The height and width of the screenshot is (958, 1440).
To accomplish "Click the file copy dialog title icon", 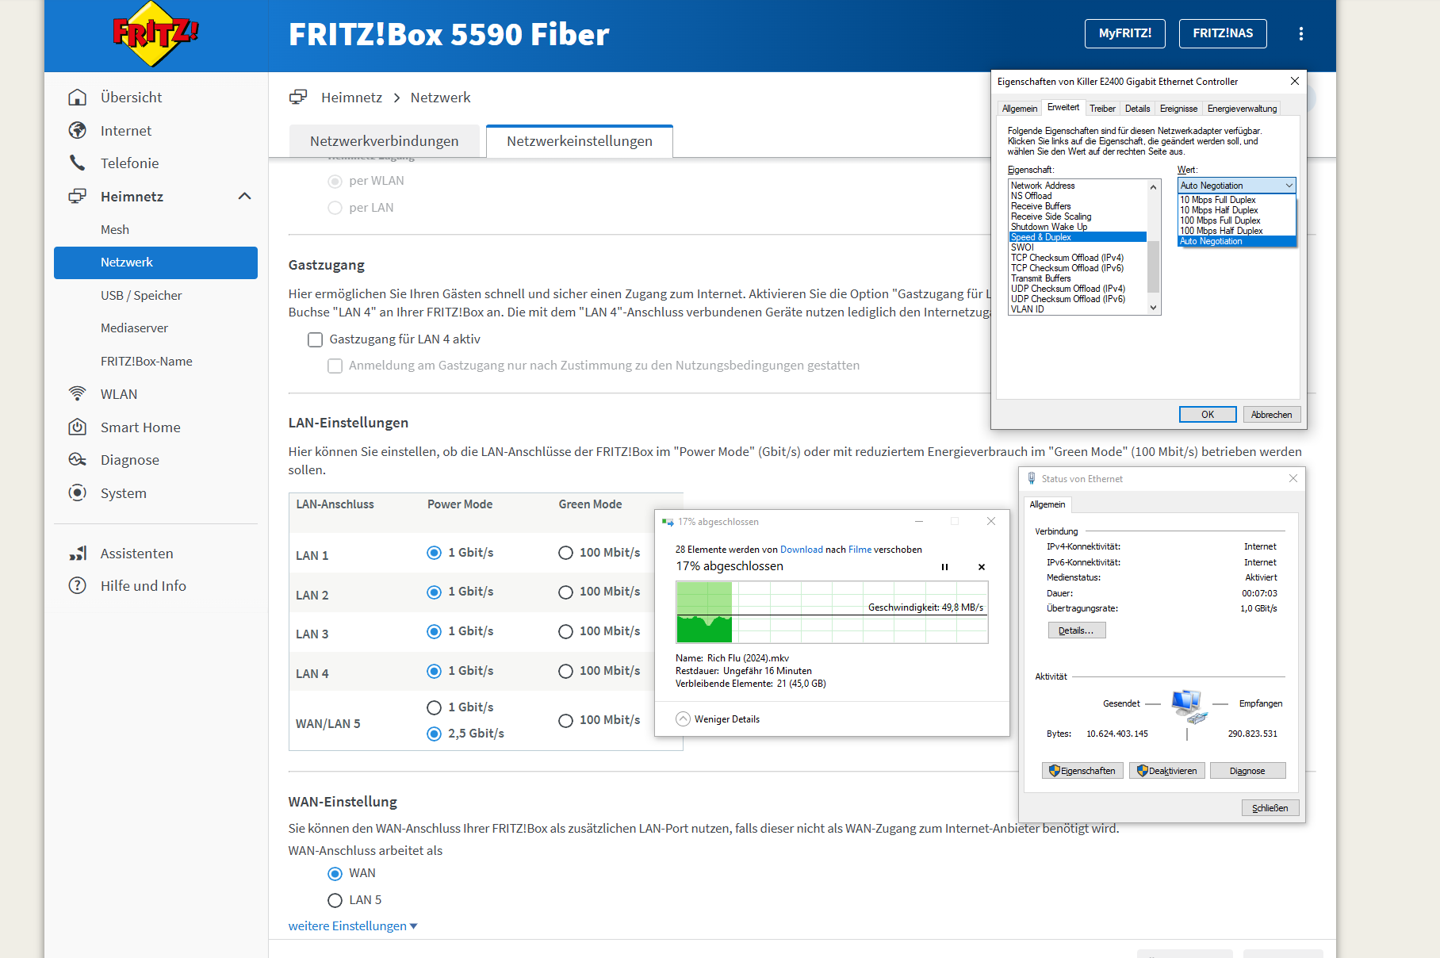I will [668, 522].
